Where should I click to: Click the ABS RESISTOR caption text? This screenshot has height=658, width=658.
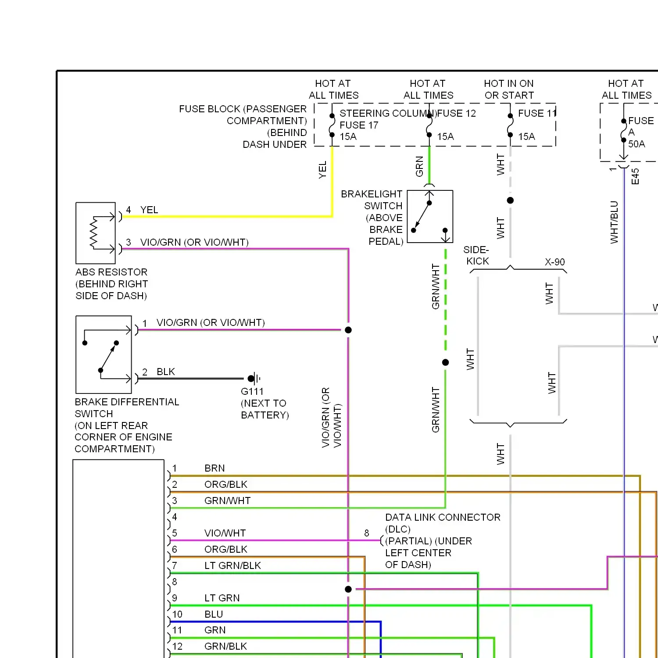(111, 284)
